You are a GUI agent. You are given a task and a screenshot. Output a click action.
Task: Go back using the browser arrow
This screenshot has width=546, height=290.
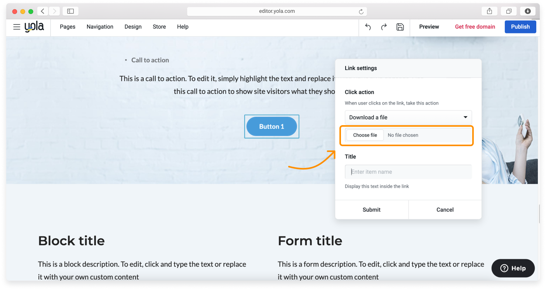[x=43, y=11]
